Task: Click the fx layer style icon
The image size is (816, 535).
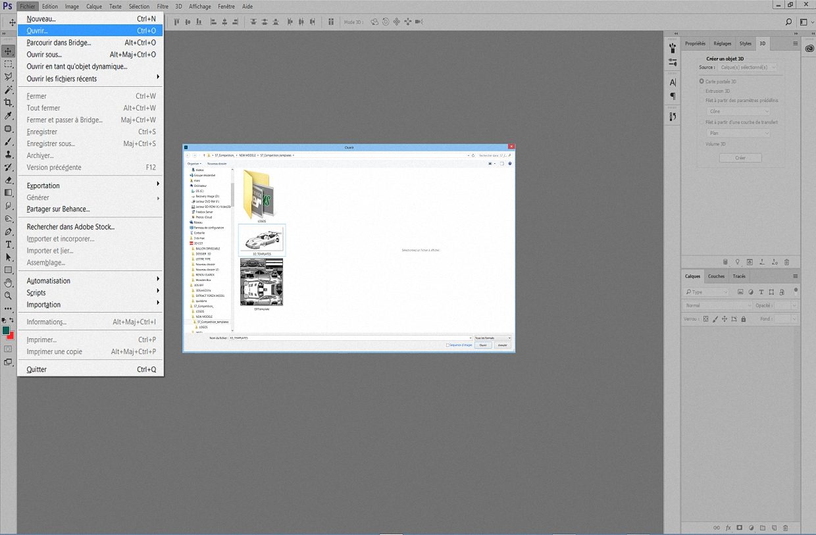Action: point(728,528)
